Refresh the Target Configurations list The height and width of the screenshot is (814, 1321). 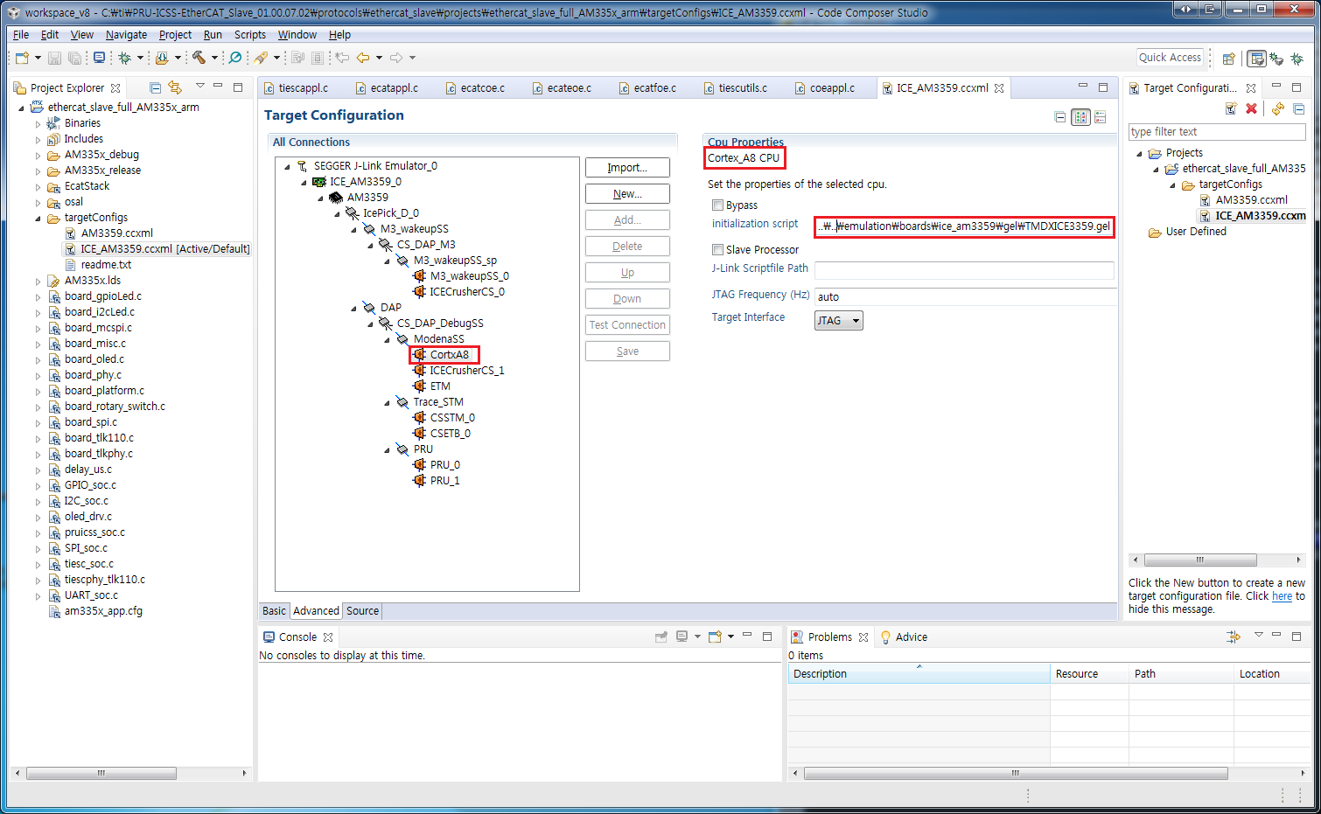tap(1277, 109)
